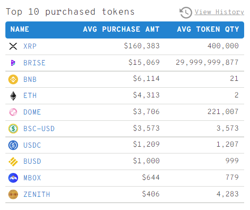Open the XRP token name link
Image resolution: width=250 pixels, height=210 pixels.
coord(30,46)
